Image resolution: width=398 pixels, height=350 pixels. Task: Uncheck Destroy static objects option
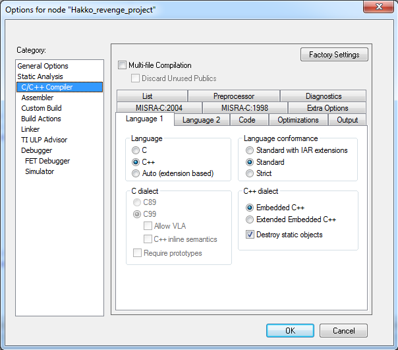coord(250,235)
